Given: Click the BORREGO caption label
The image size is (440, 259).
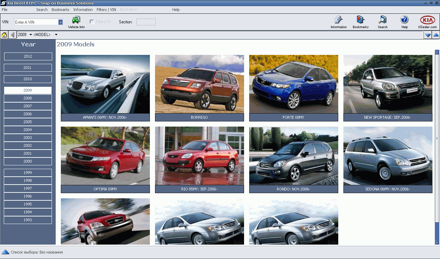Looking at the screenshot, I should point(199,117).
